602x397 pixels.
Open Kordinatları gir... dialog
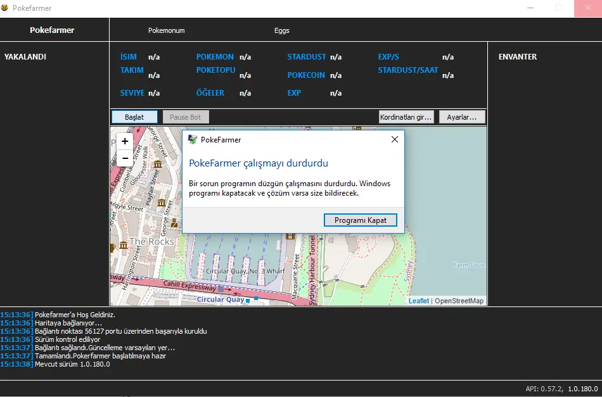[x=406, y=117]
